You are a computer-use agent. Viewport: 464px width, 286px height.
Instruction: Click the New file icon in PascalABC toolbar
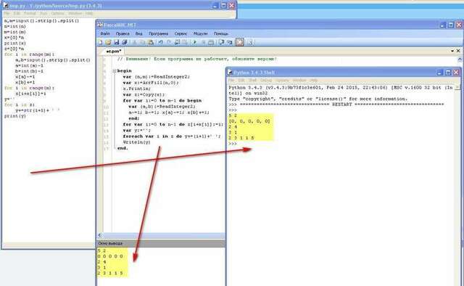pos(101,42)
